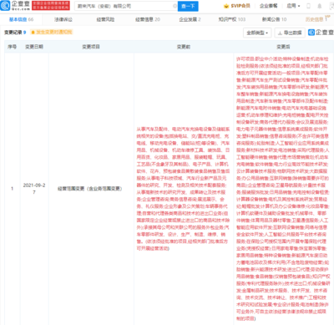
Task: Clear the company search box text
Action: [175, 6]
